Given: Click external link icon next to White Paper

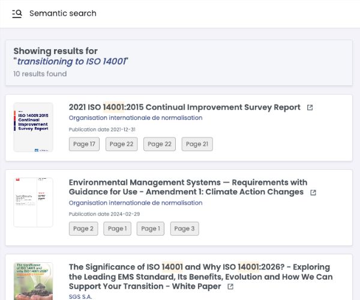Looking at the screenshot, I should tap(230, 287).
